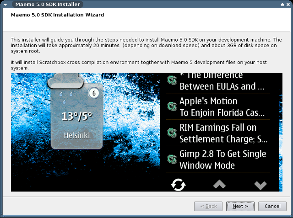
Task: Click the rain cloud weather icon
Action: click(x=65, y=81)
